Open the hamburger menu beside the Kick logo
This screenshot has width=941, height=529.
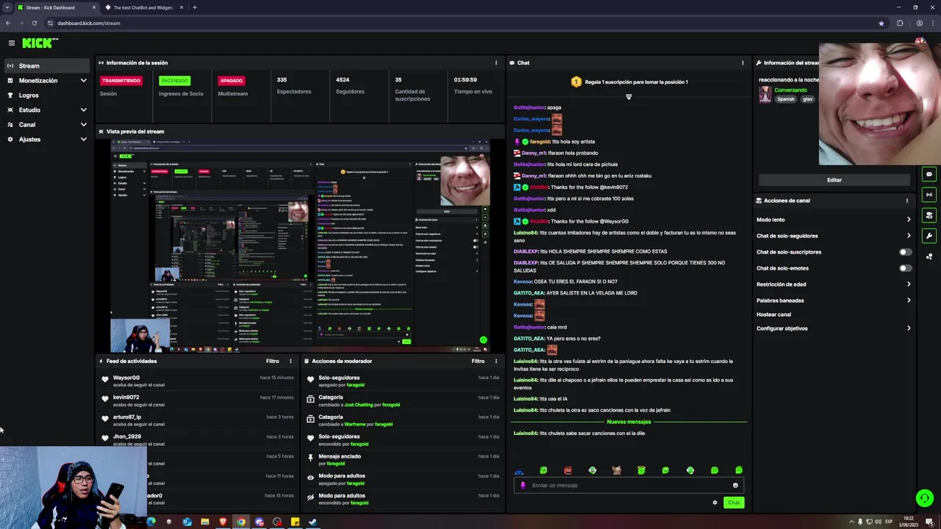point(11,43)
